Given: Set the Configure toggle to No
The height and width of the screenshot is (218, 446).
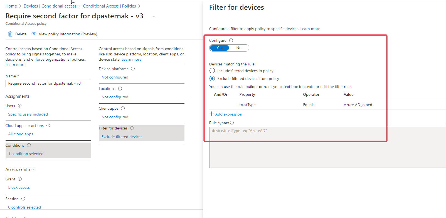Looking at the screenshot, I should click(x=239, y=48).
